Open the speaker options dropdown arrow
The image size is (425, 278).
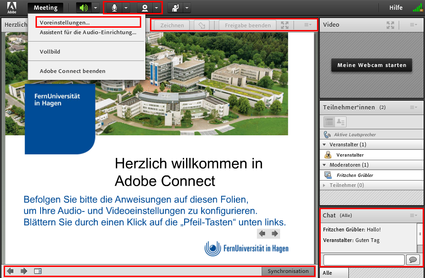(96, 8)
